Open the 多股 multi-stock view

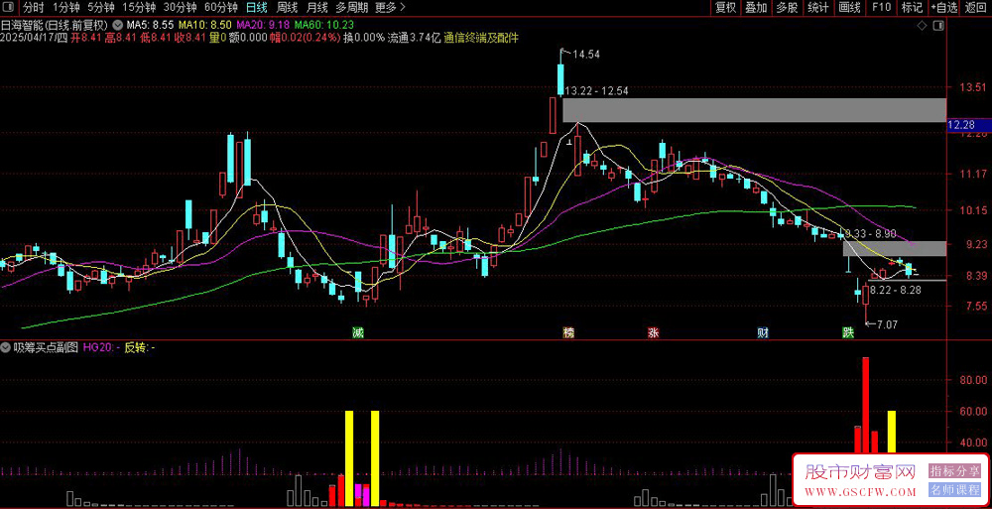[787, 8]
